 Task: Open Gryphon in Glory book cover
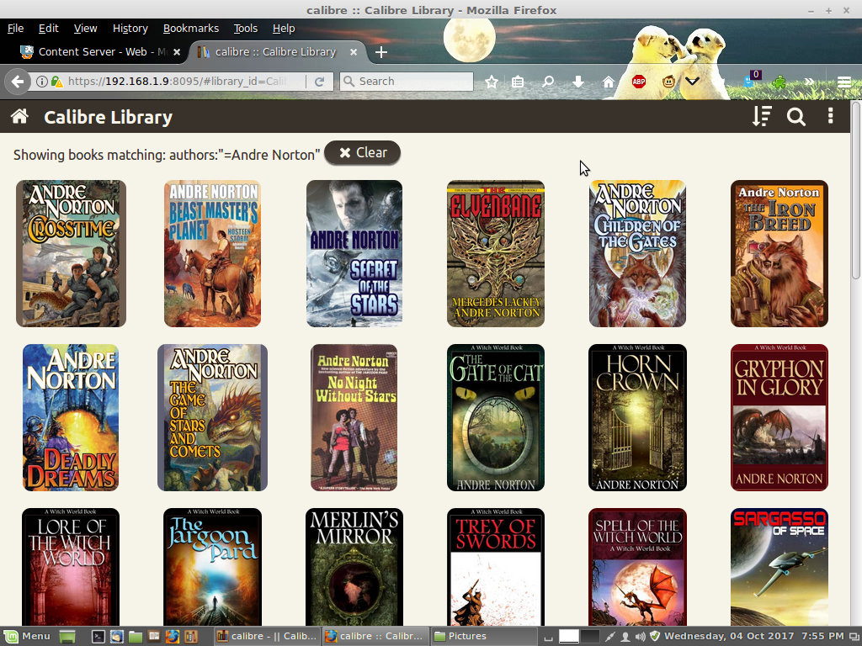779,417
